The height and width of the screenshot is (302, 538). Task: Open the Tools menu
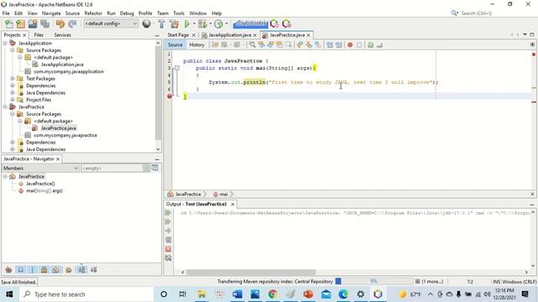tap(178, 13)
